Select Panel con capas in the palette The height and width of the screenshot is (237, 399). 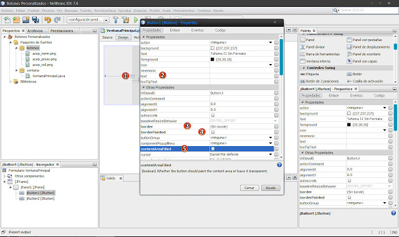(x=362, y=61)
